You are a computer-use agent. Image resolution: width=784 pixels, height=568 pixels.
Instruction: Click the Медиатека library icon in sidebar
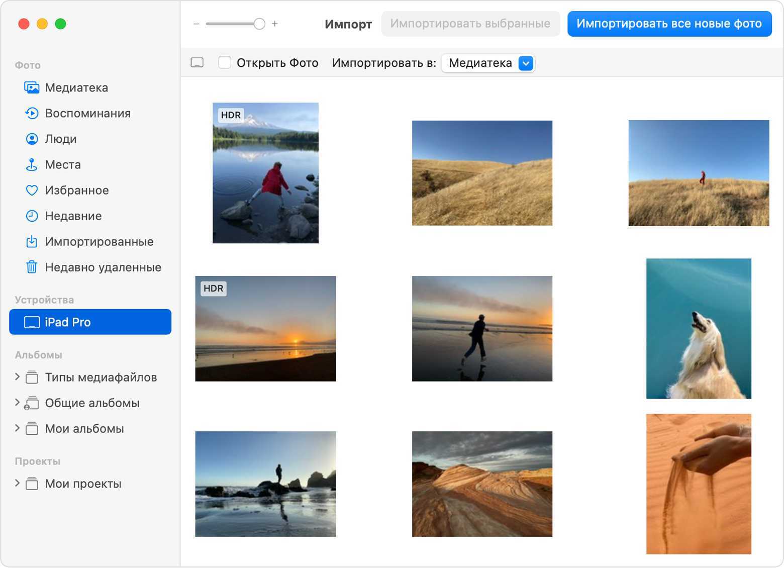[x=32, y=88]
